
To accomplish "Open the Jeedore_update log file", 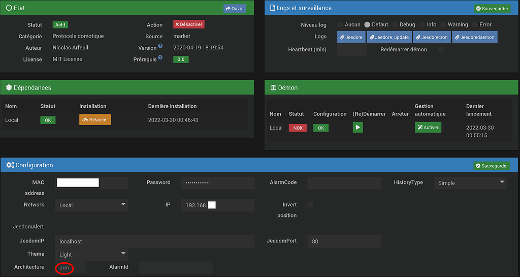I will pyautogui.click(x=388, y=37).
